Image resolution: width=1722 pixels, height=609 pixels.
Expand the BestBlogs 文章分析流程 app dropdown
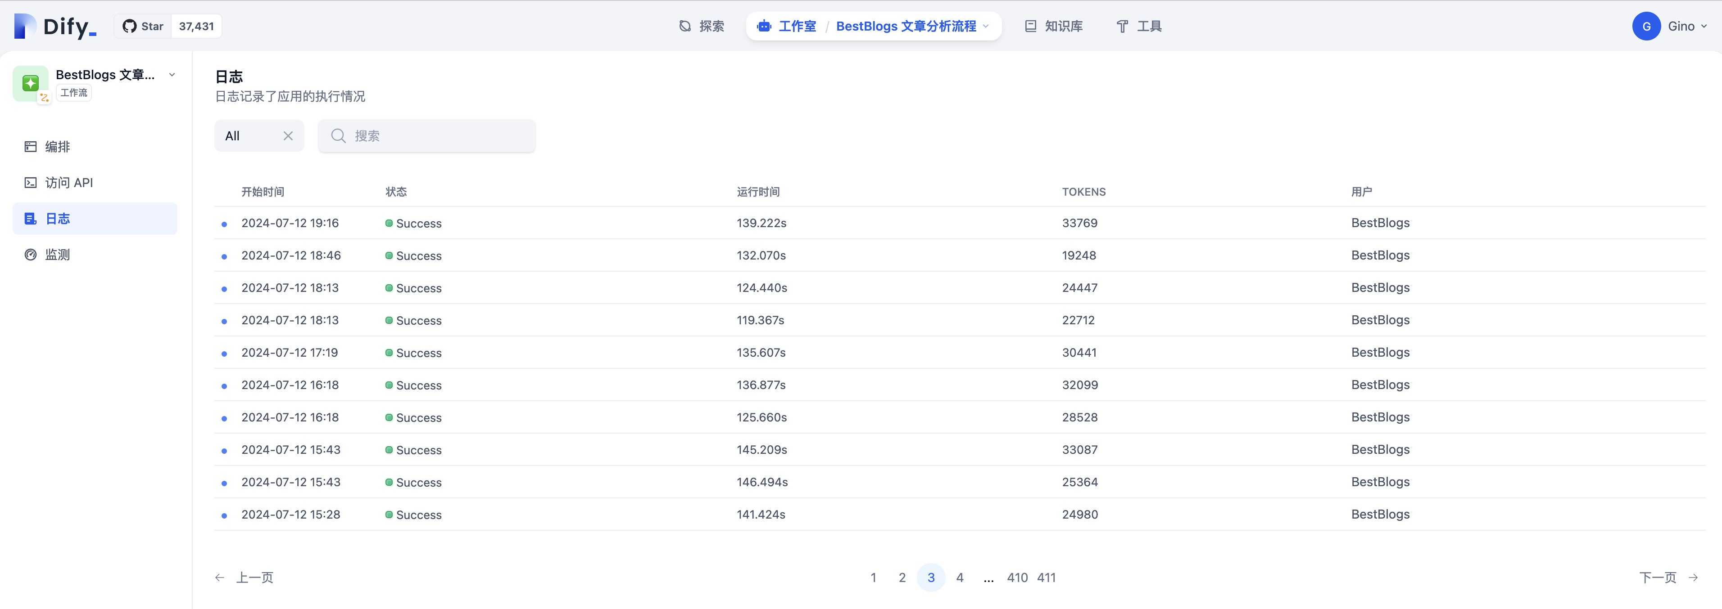pos(986,26)
